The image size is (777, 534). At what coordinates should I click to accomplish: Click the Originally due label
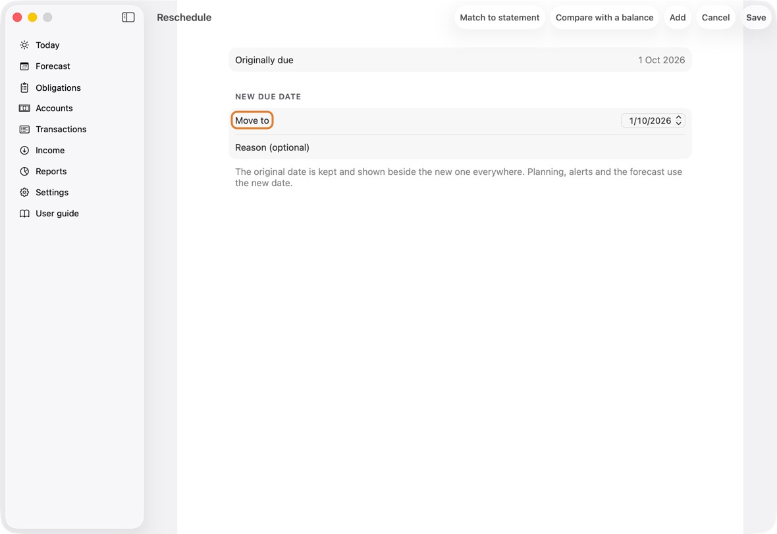pos(264,60)
